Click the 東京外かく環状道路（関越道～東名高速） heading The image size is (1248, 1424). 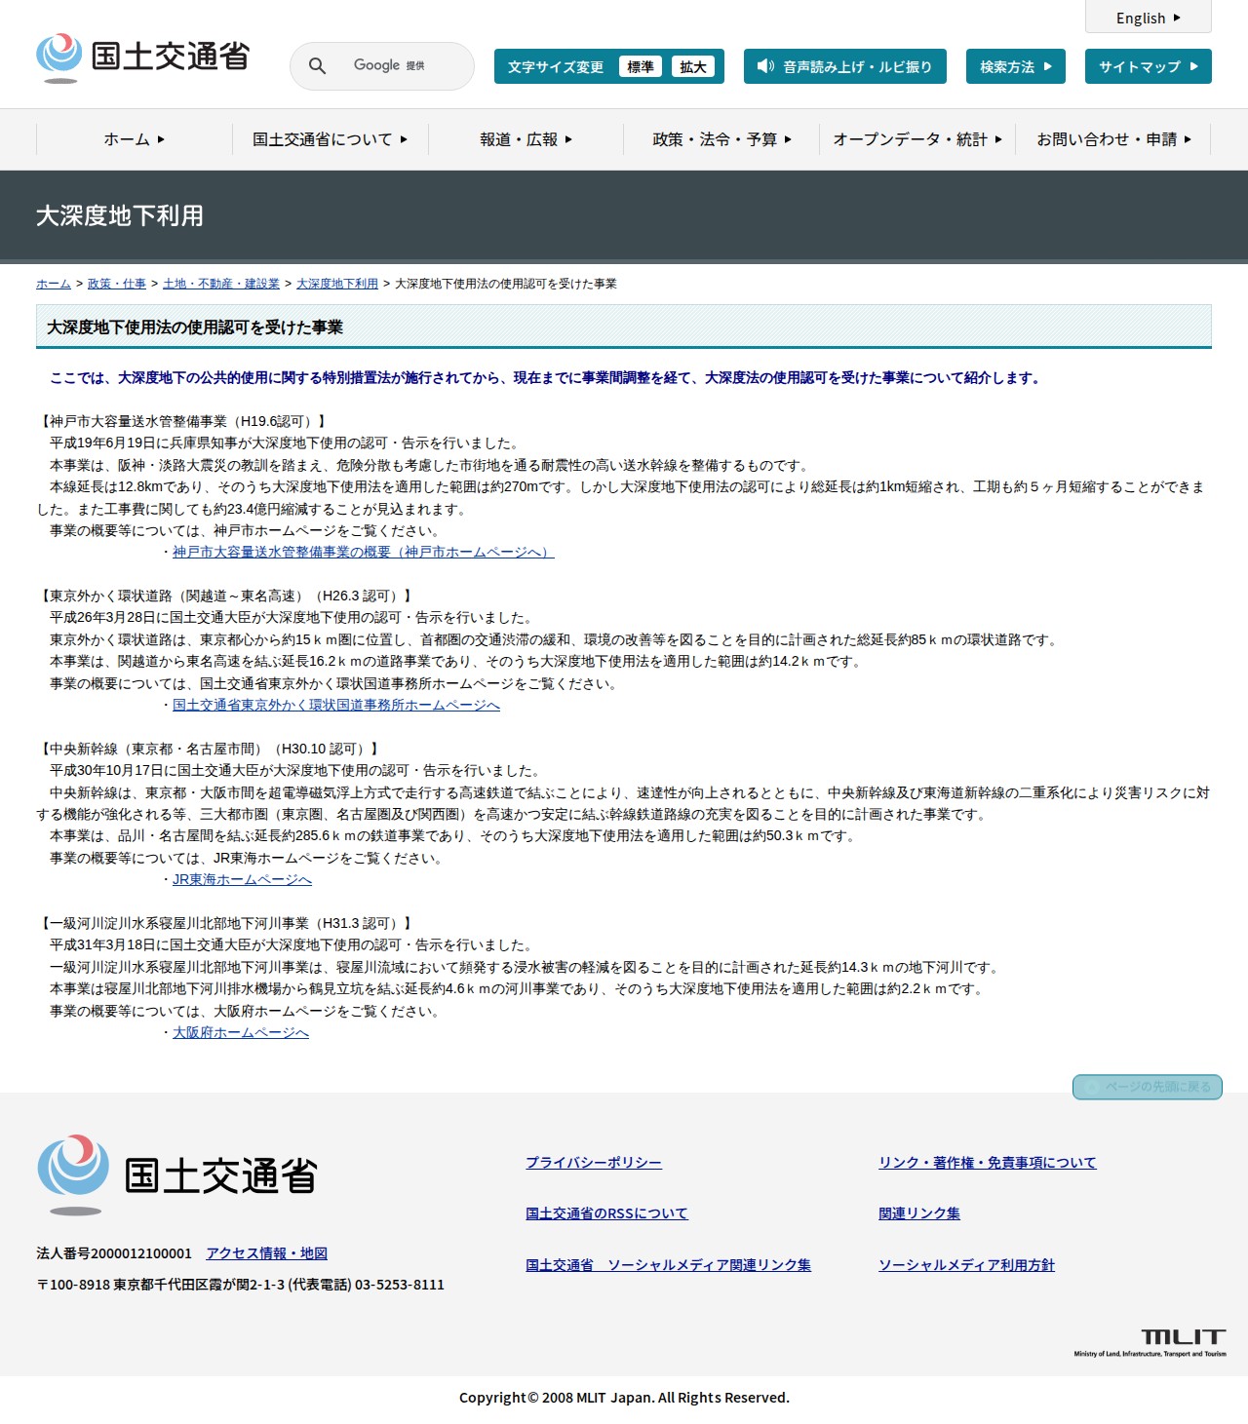225,596
